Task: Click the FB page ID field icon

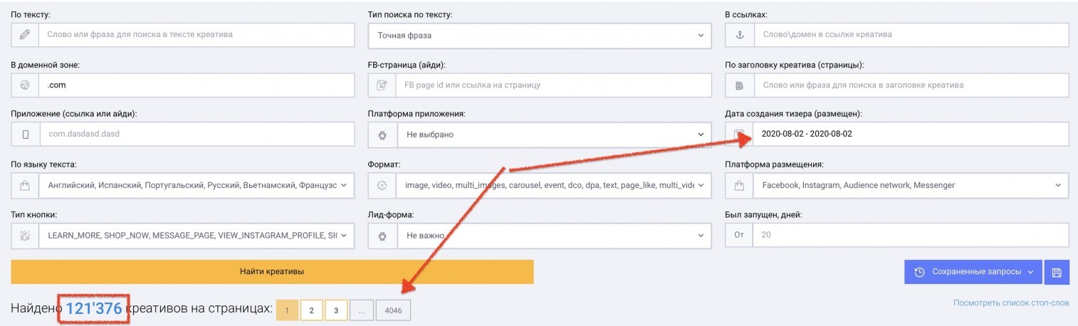Action: point(382,85)
